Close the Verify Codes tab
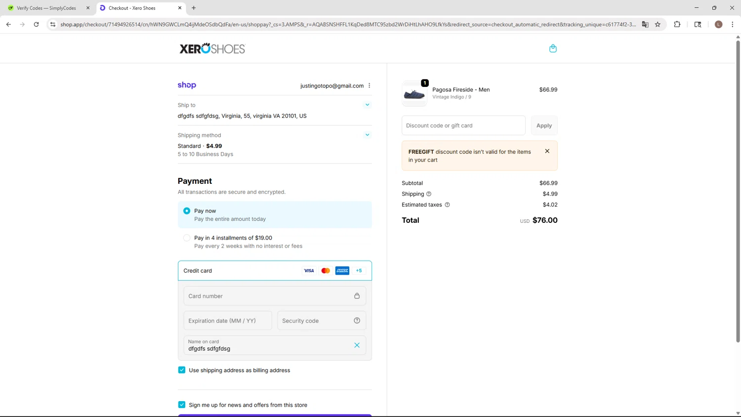This screenshot has height=417, width=741. 88,8
